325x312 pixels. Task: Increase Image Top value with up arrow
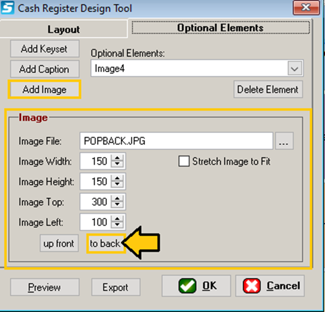click(117, 199)
